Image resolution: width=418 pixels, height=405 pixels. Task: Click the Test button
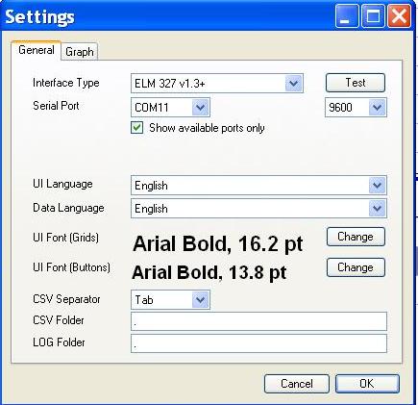click(x=356, y=83)
